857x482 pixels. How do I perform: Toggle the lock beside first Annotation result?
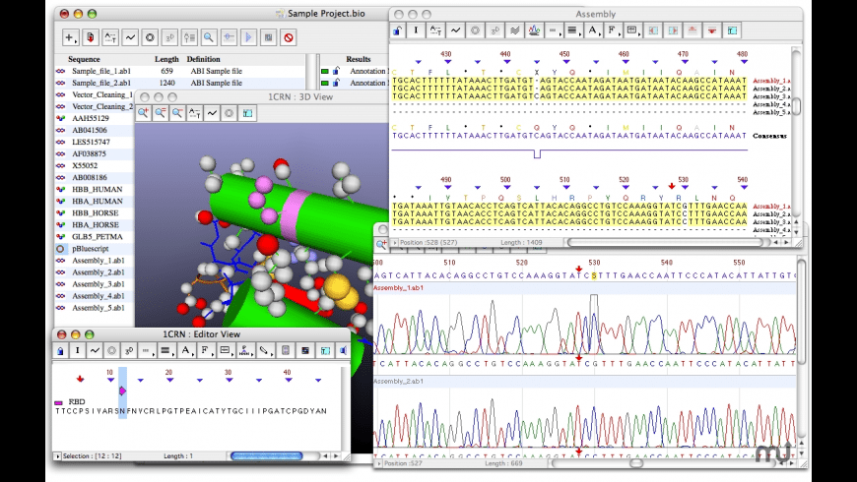[x=336, y=71]
